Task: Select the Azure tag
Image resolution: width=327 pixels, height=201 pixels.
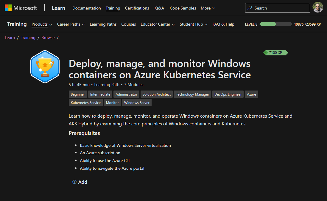Action: coord(252,94)
